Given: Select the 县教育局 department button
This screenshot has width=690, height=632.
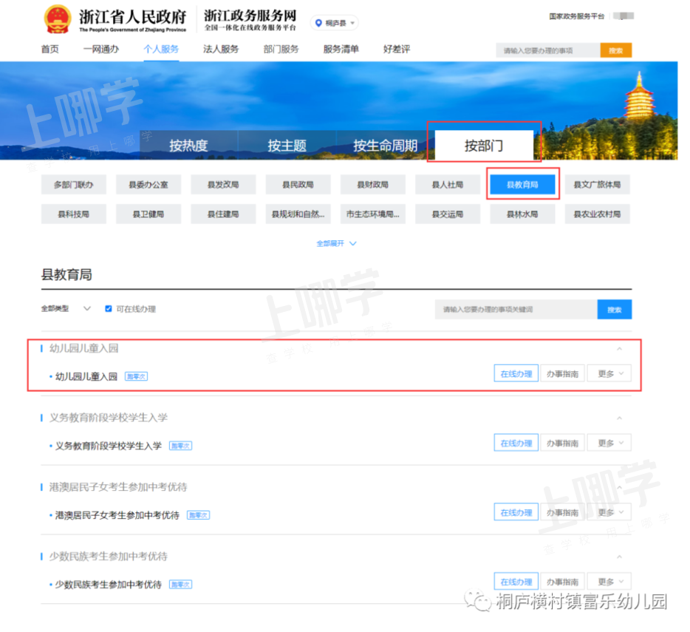Looking at the screenshot, I should (522, 185).
